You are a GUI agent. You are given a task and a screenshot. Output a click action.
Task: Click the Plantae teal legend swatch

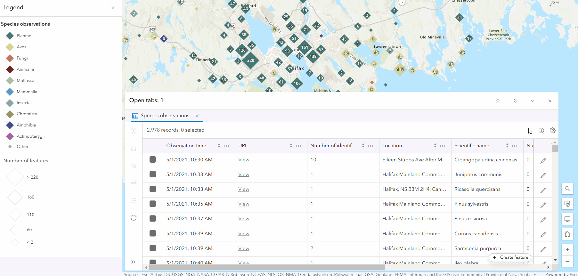(10, 36)
